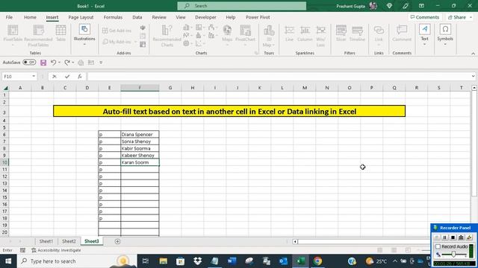This screenshot has width=478, height=268.
Task: Click the column G header
Action: click(170, 88)
